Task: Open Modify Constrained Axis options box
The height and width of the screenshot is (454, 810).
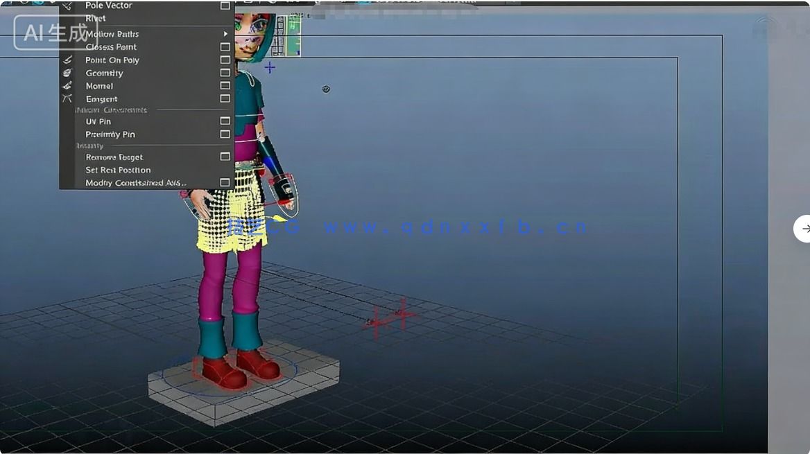Action: pyautogui.click(x=225, y=183)
